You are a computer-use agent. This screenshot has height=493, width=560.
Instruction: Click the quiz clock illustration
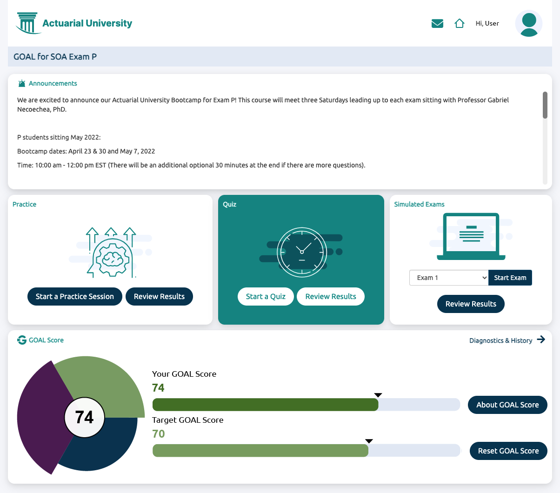[x=302, y=252]
